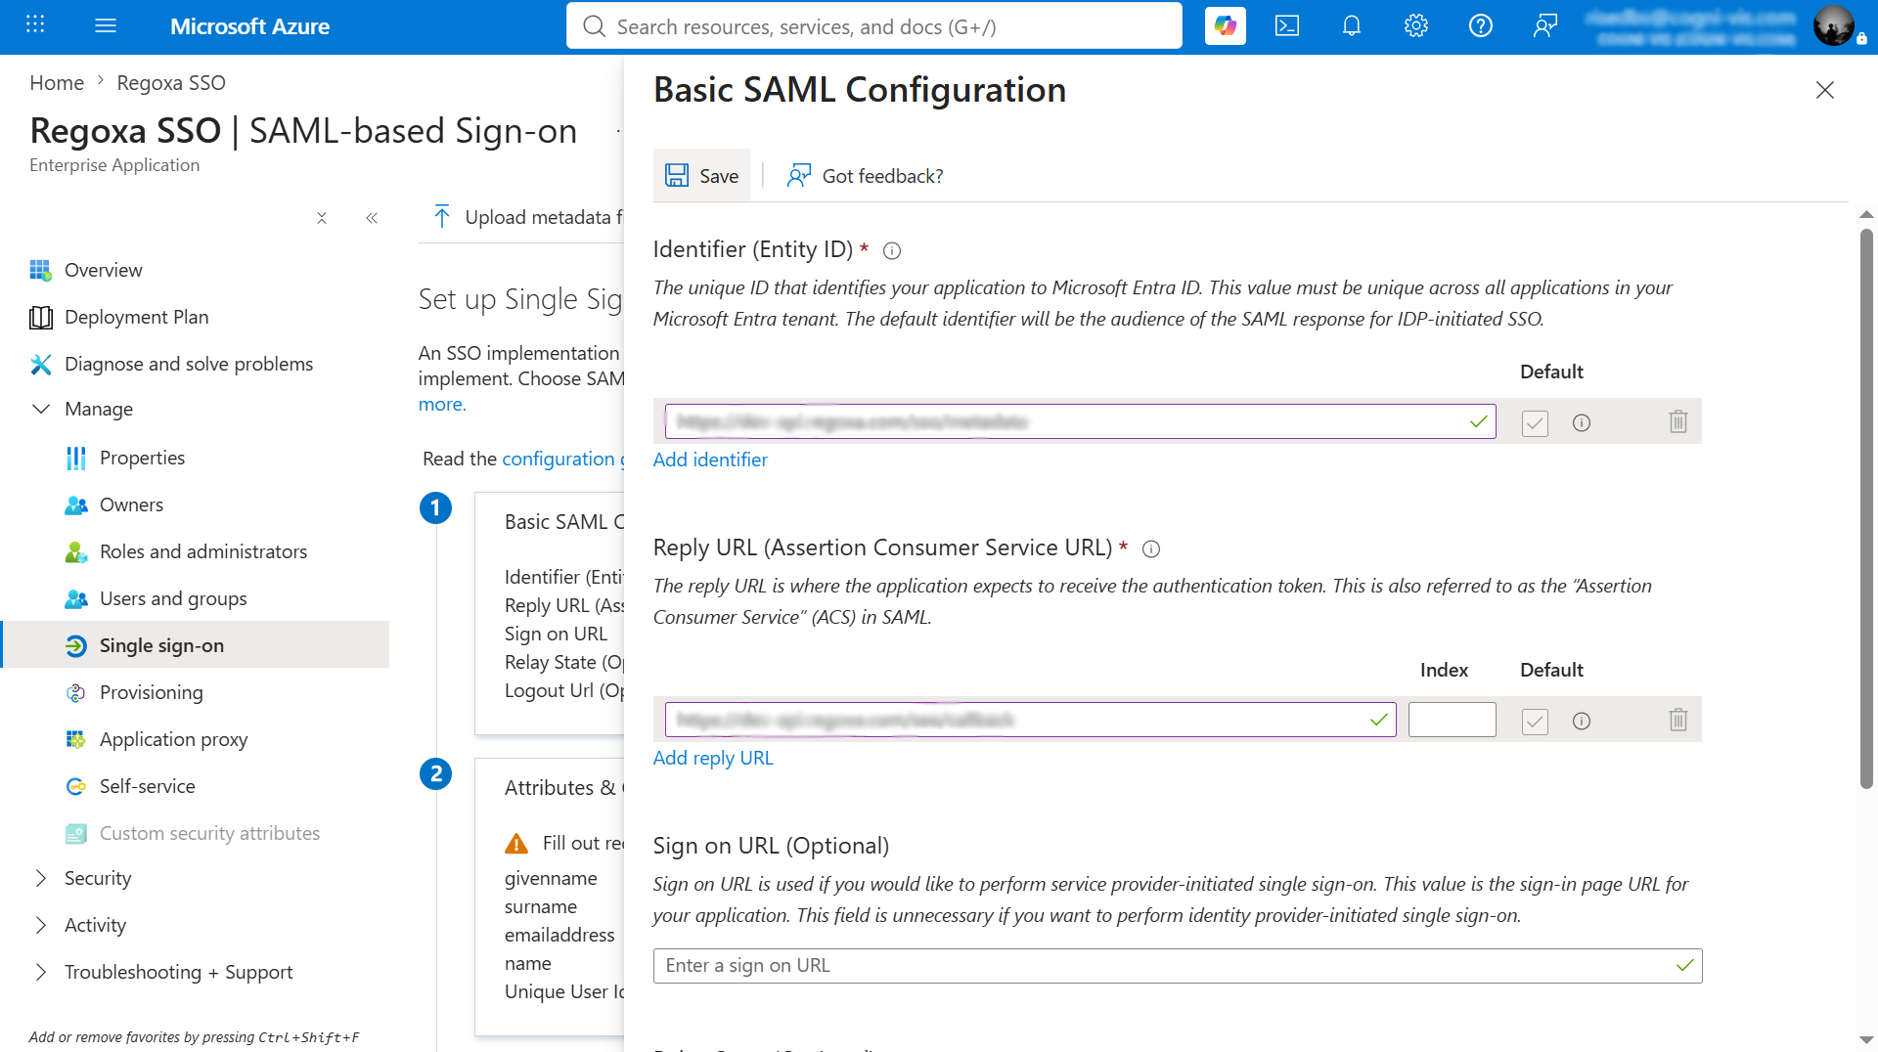The height and width of the screenshot is (1052, 1878).
Task: Click Add identifier link
Action: pos(710,460)
